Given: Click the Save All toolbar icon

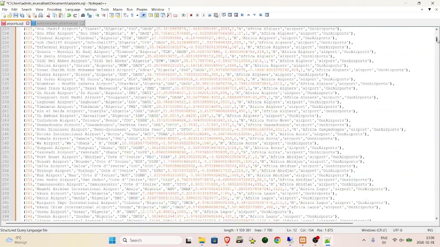Looking at the screenshot, I should pos(22,15).
